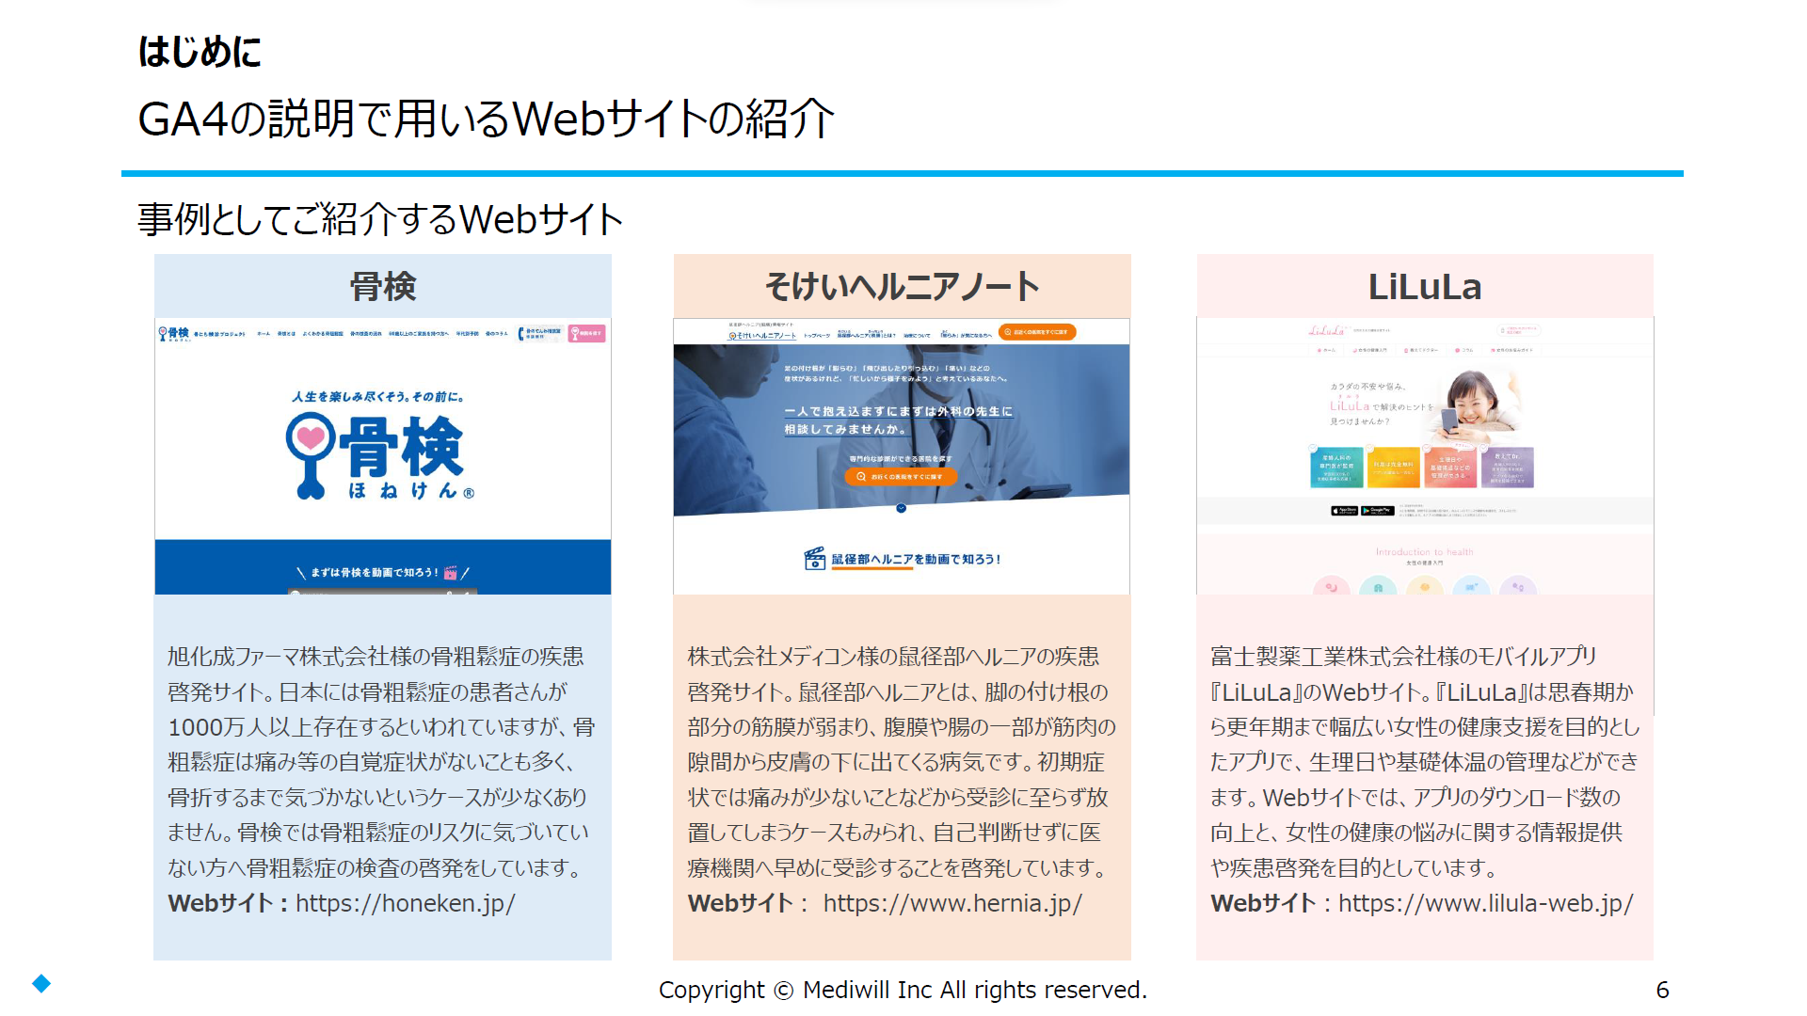Click the 'Introduction to health' heading in the LiLuLa screenshot
Screen dimensions: 1807x1016
coord(1424,552)
